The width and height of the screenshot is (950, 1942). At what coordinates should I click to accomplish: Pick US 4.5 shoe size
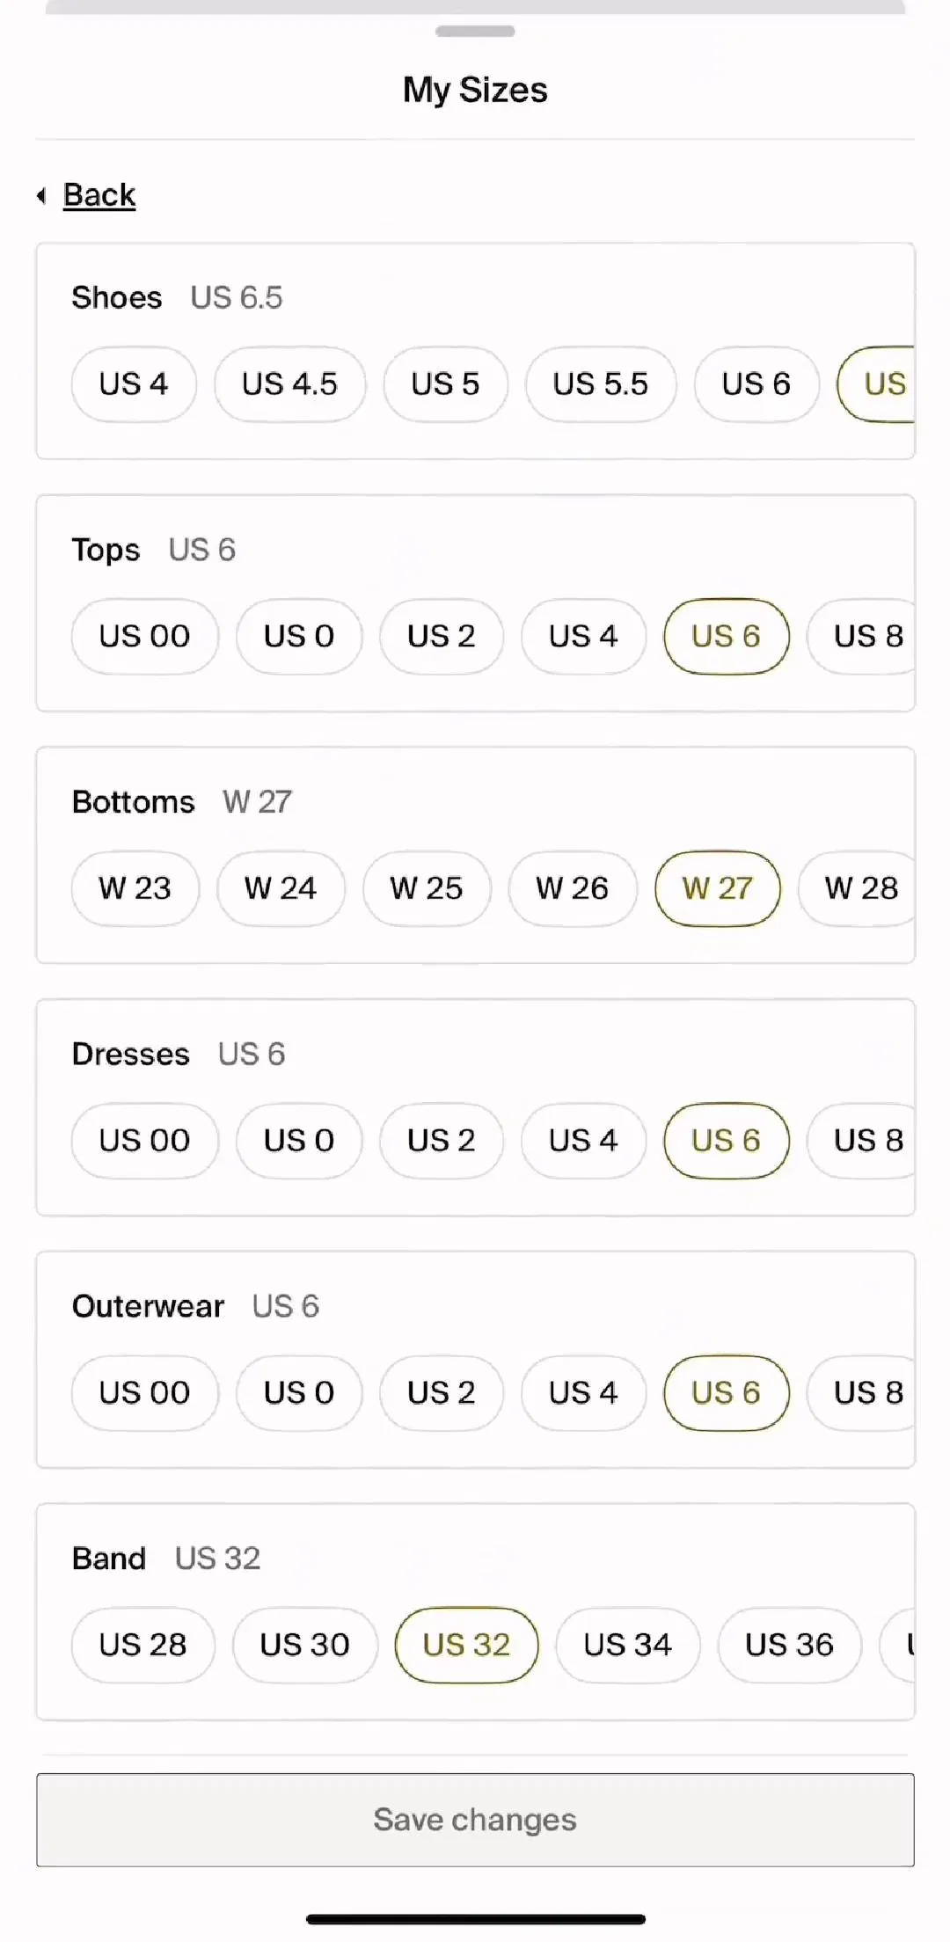(x=290, y=384)
